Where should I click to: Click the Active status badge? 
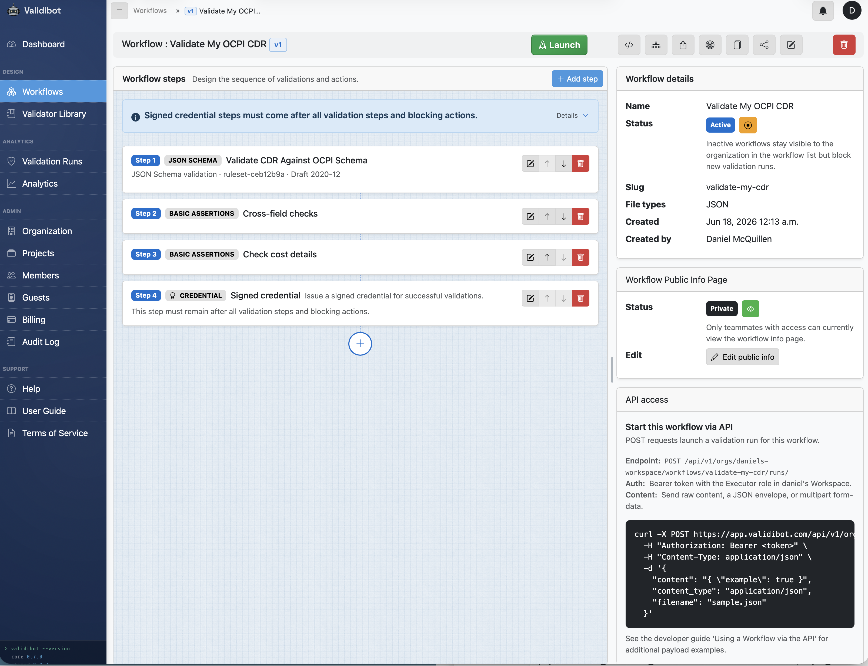[x=720, y=125]
